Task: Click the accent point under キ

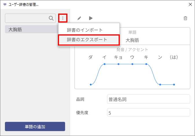Action: pos(146,64)
